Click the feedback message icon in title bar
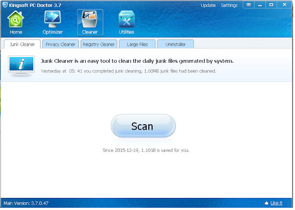 coord(249,5)
